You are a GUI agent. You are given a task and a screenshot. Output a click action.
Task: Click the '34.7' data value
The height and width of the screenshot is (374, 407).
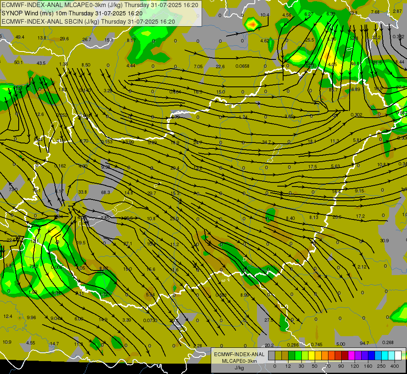click(x=266, y=142)
